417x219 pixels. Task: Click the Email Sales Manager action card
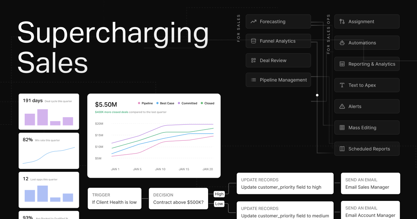[370, 183]
